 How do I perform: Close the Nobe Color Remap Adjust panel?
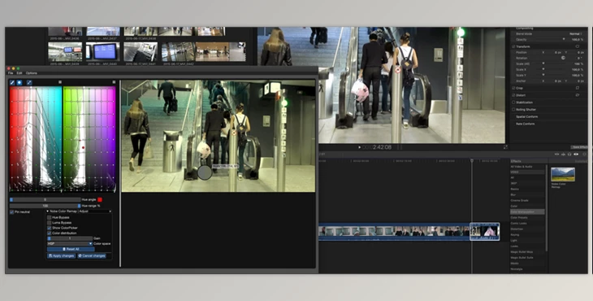pyautogui.click(x=110, y=212)
